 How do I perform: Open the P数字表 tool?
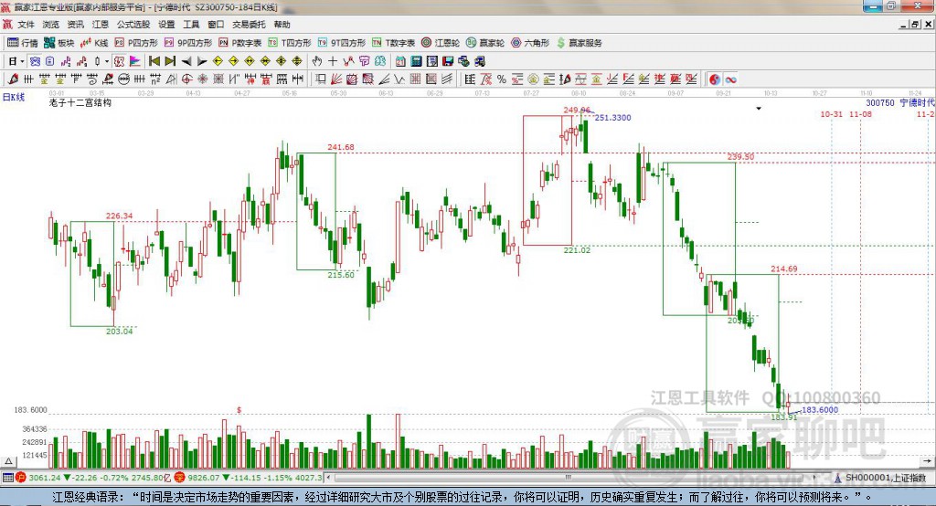(240, 43)
